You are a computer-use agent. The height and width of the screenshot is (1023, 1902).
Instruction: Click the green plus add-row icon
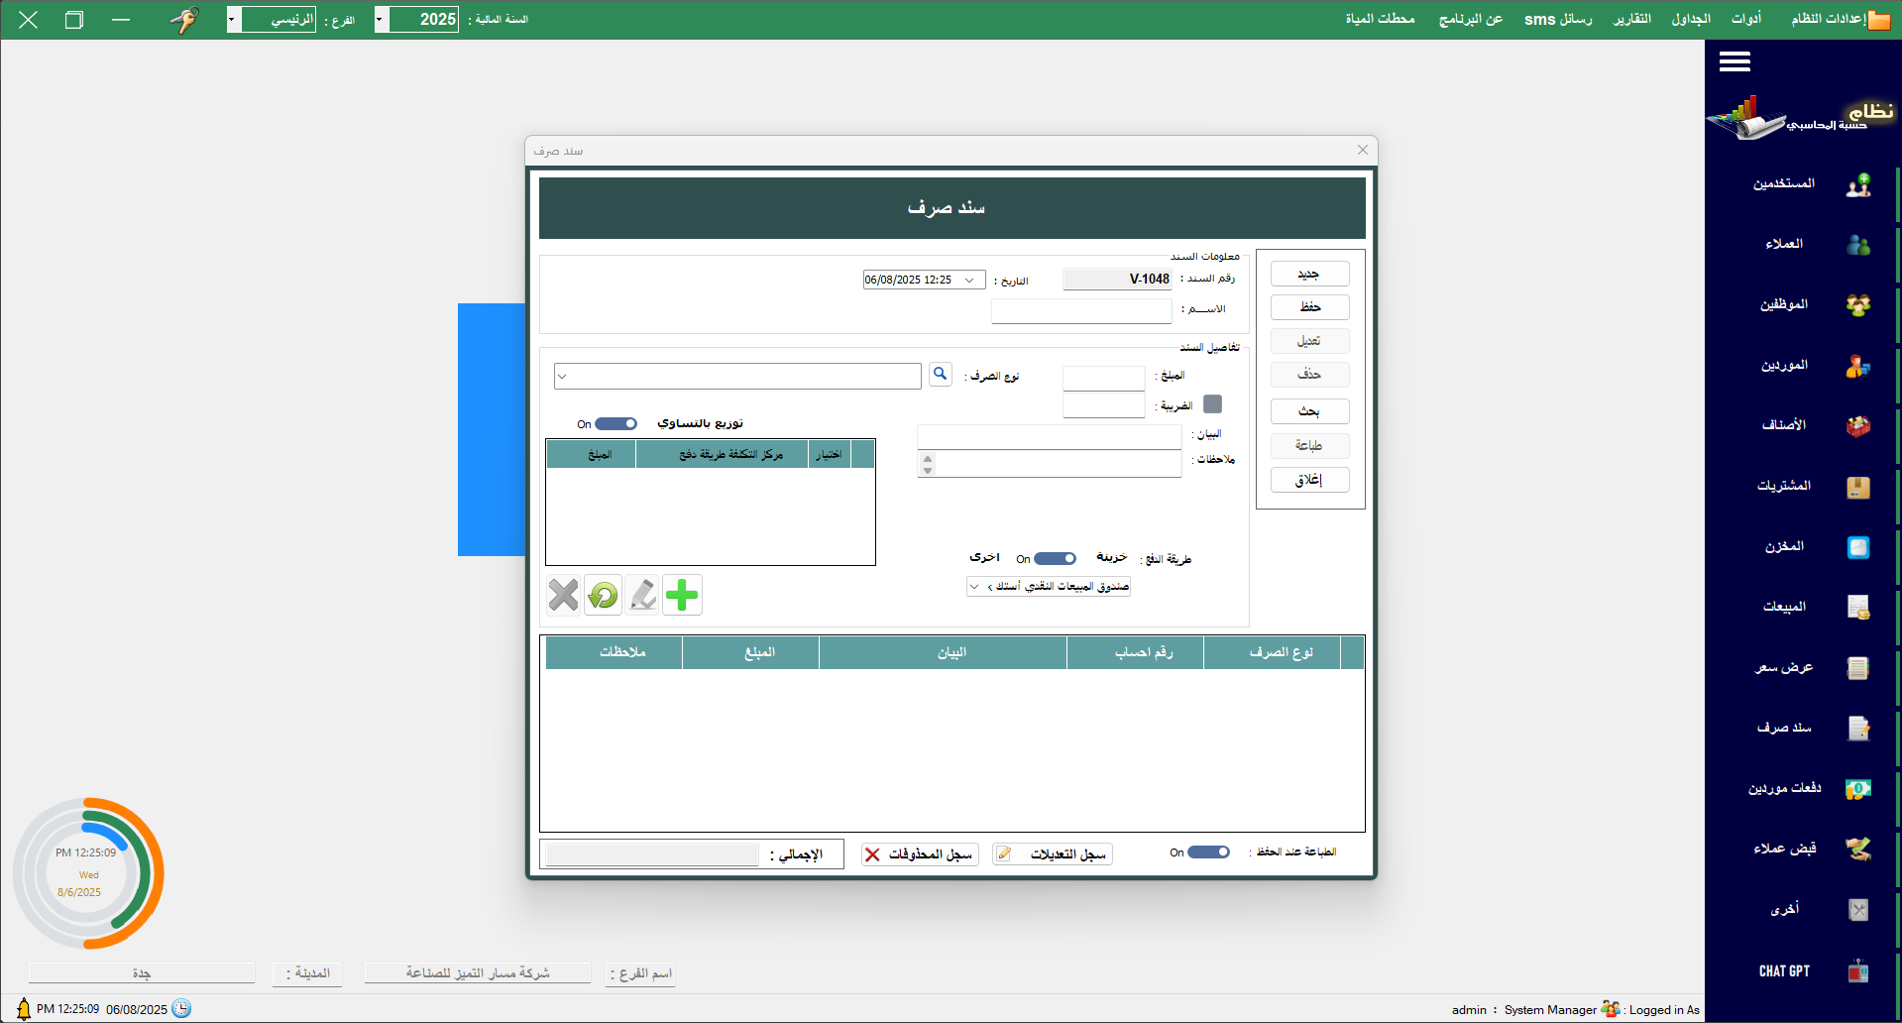pyautogui.click(x=682, y=595)
